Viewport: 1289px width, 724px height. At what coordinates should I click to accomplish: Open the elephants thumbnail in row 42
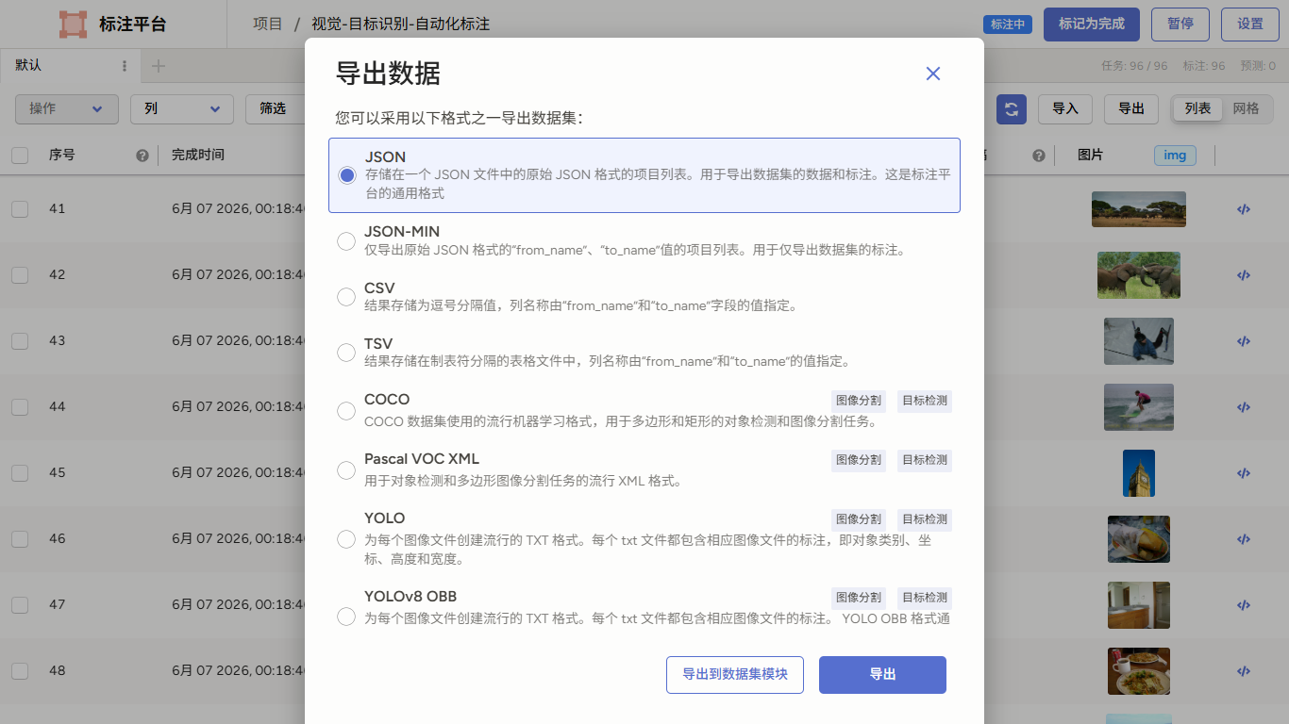(x=1139, y=275)
